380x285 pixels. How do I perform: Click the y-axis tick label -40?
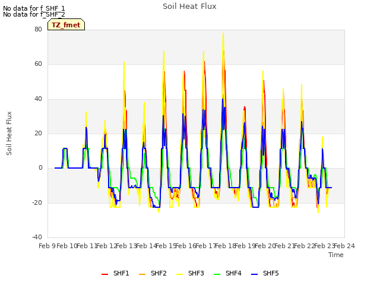(37, 237)
